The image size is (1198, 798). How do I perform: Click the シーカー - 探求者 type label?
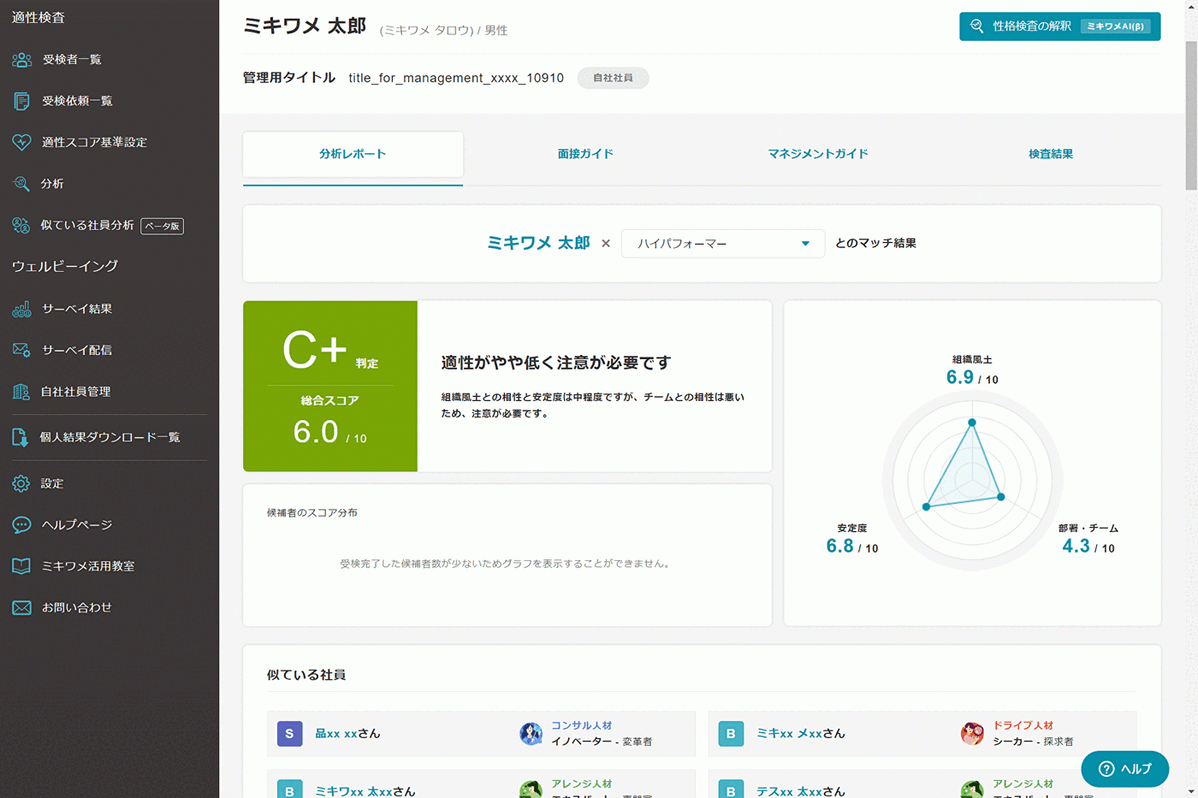[1033, 742]
